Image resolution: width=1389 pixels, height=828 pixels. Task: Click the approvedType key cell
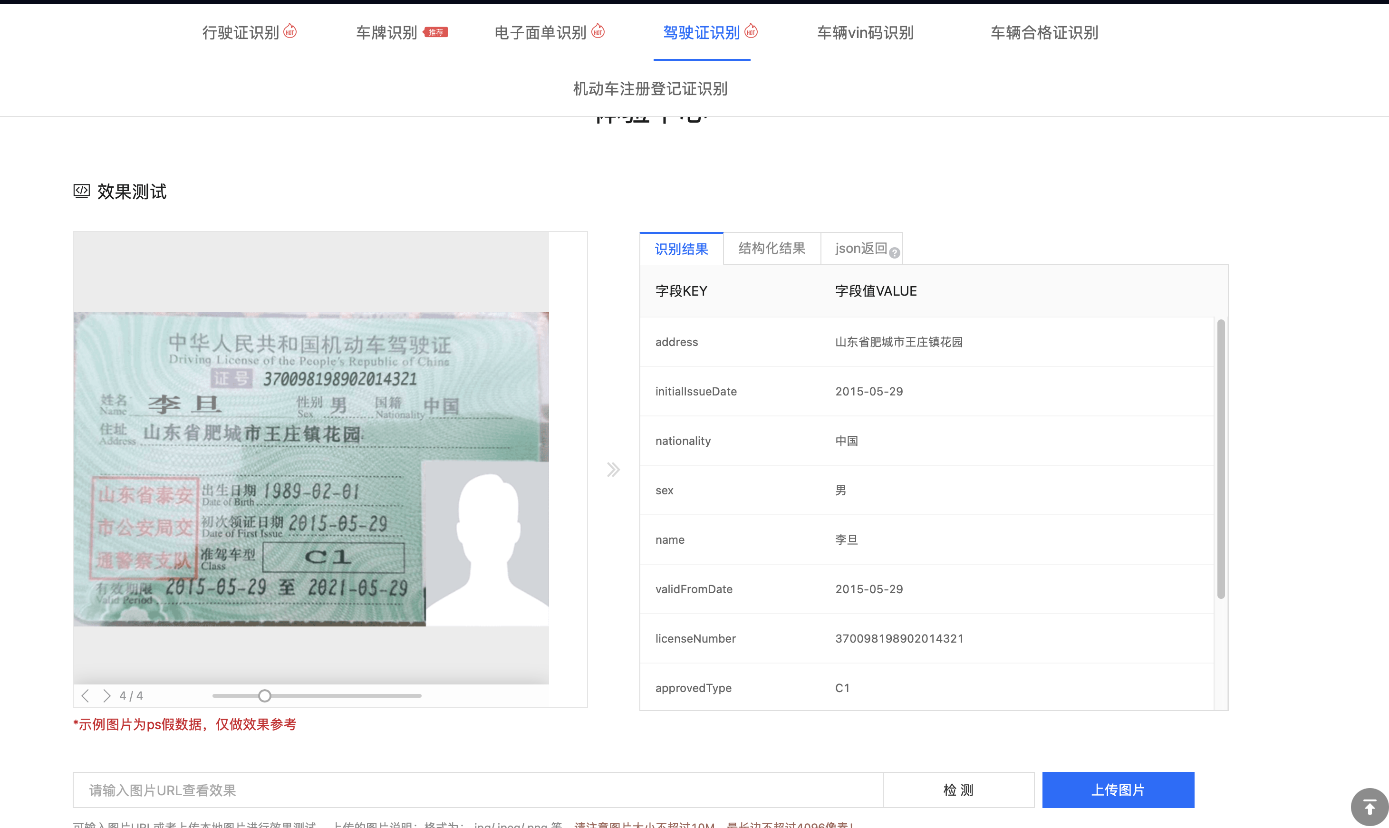694,689
